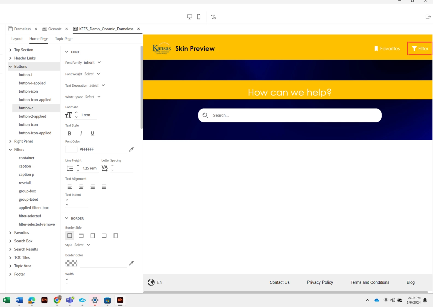Click the Favorites button in preview header
Viewport: 433px width, 307px height.
pyautogui.click(x=387, y=49)
